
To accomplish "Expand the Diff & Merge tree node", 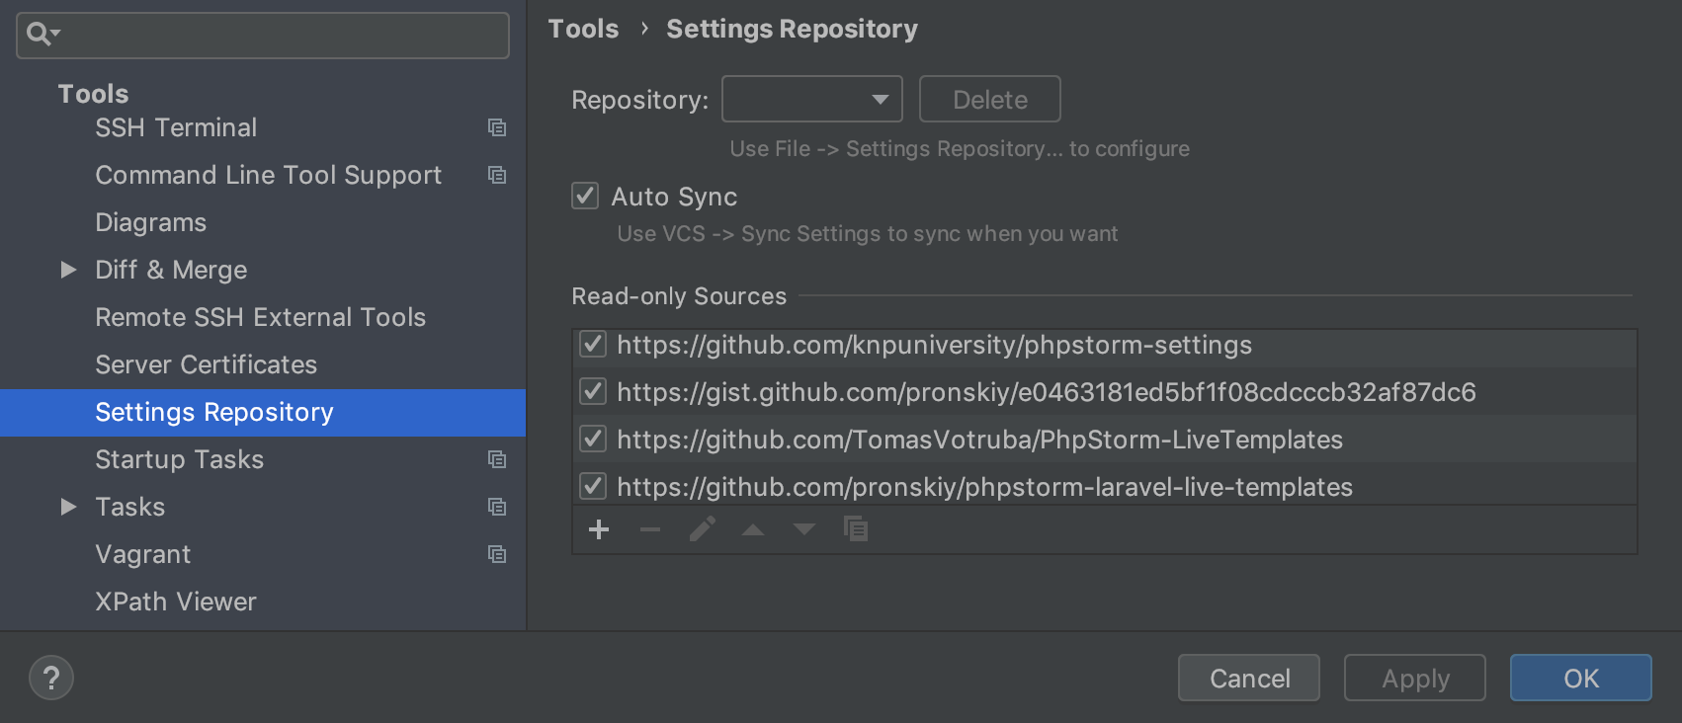I will 68,270.
